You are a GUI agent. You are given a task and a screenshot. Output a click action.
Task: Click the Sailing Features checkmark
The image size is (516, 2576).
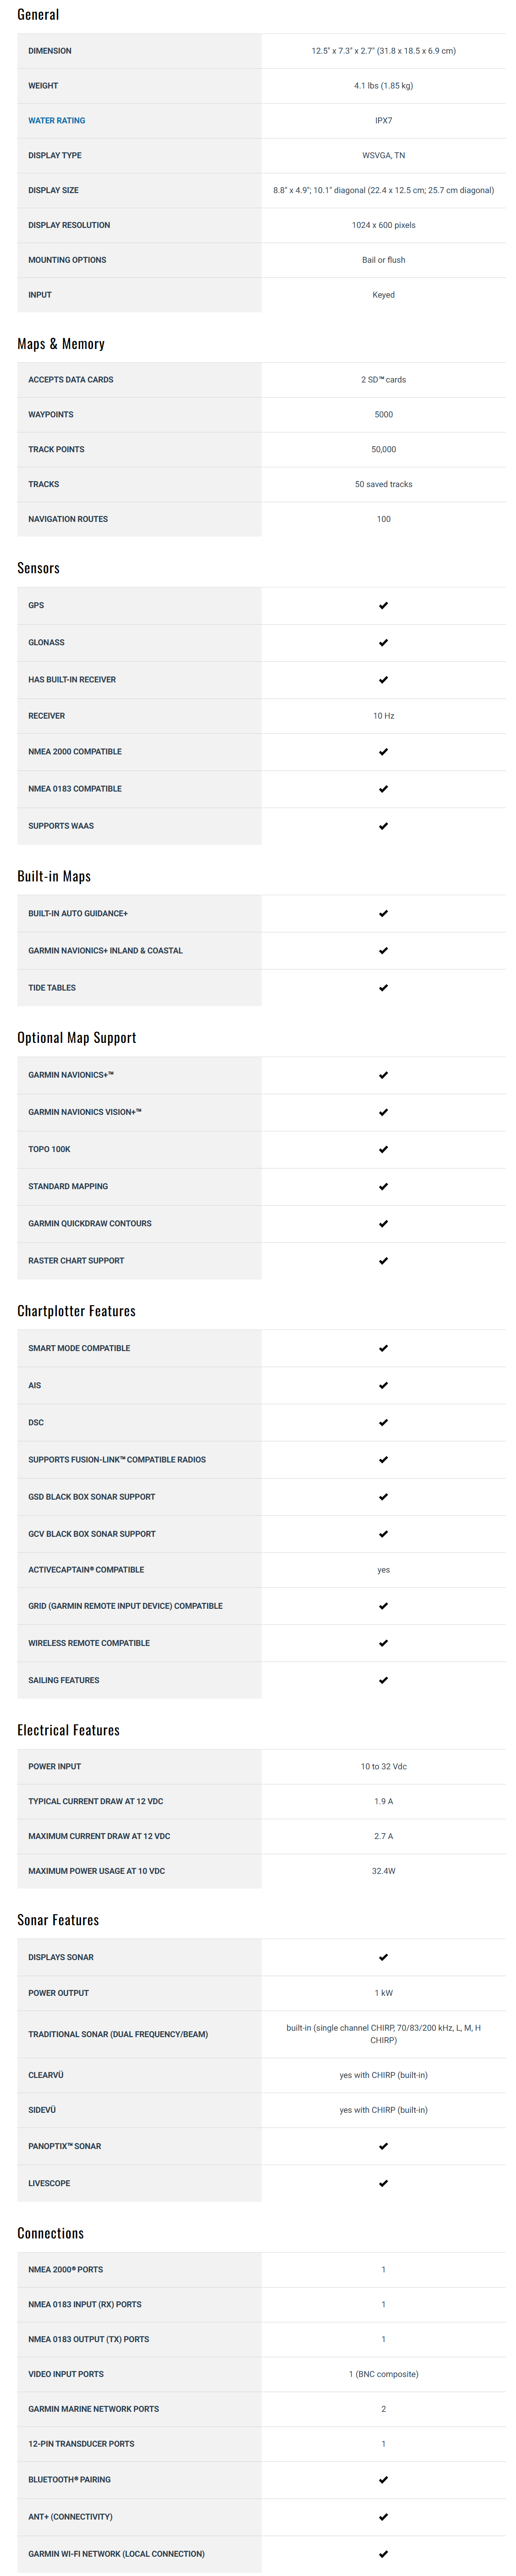pos(383,1681)
